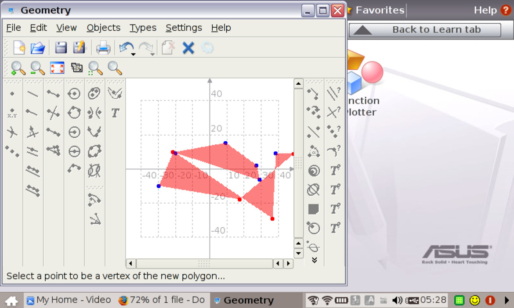The width and height of the screenshot is (514, 308).
Task: Click the volume speaker tray icon
Action: (397, 300)
